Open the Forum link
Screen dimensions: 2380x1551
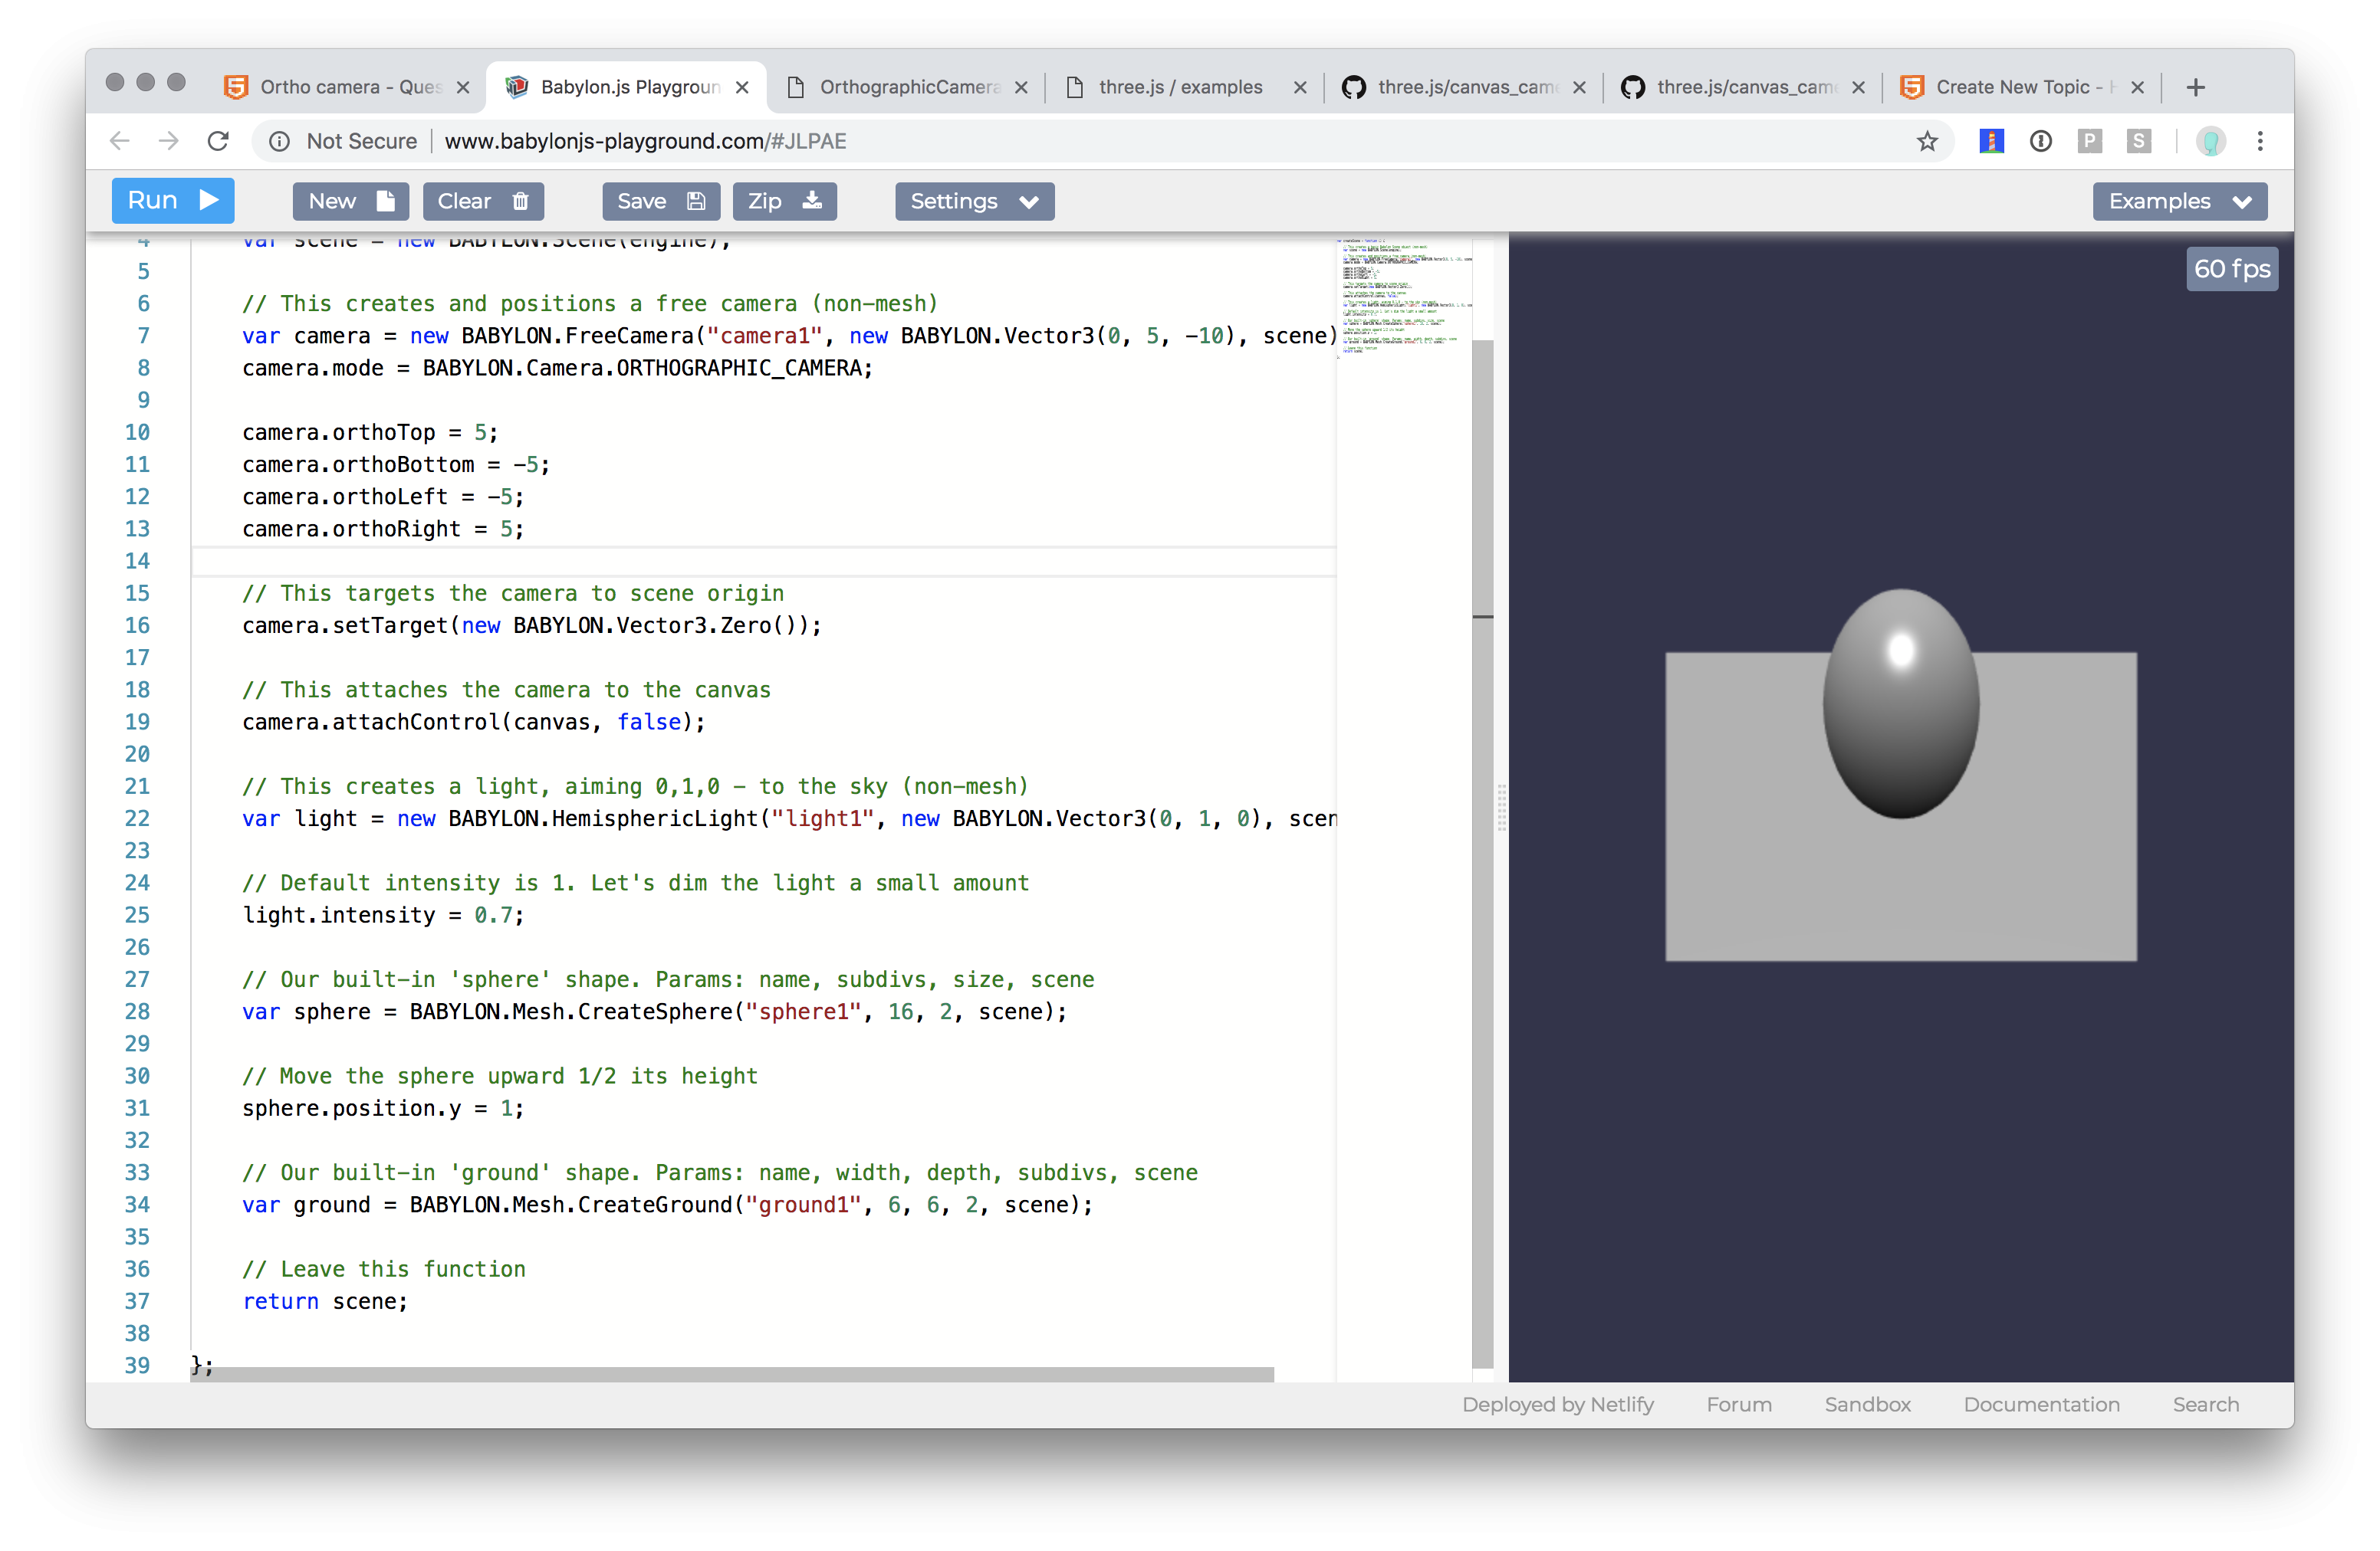(1739, 1404)
